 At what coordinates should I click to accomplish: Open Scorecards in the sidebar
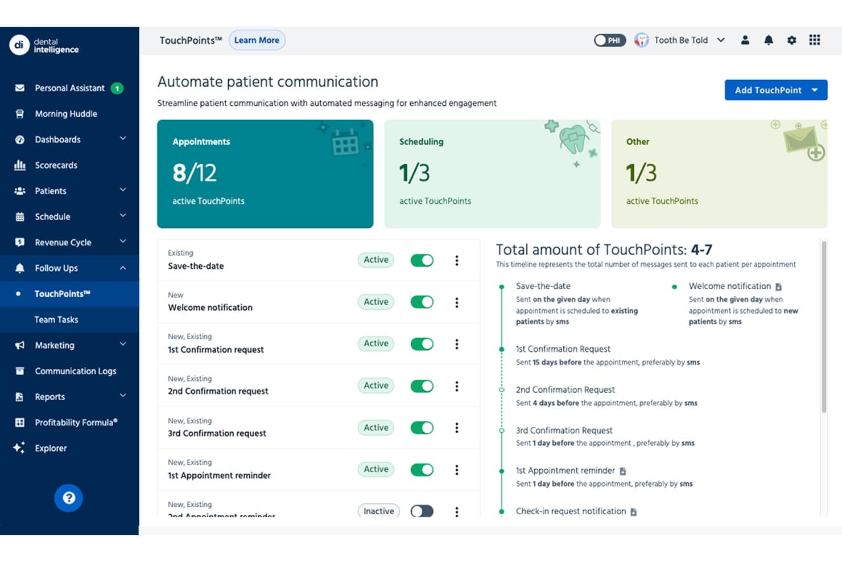pyautogui.click(x=56, y=165)
